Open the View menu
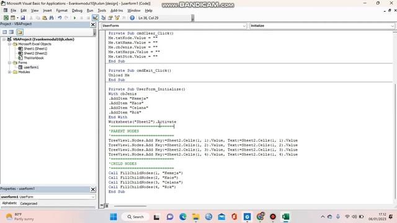Viewport: 397px width, 223px height. click(35, 11)
